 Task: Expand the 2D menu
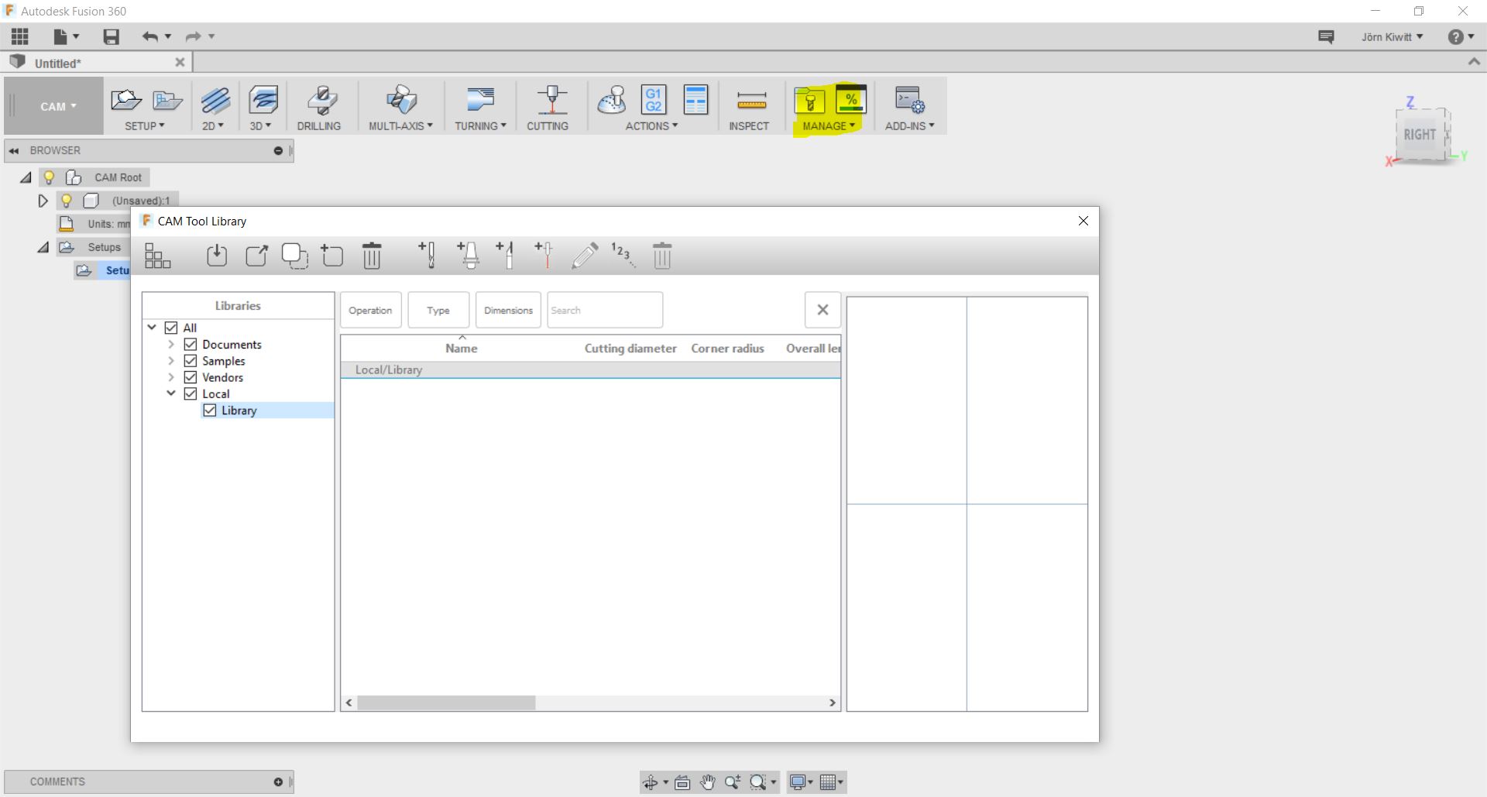[213, 125]
